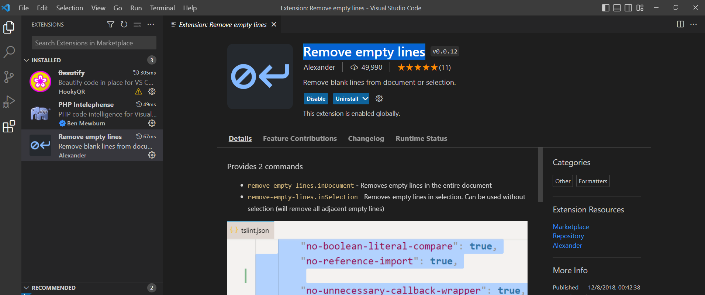Click the VS Code logo icon
Image resolution: width=705 pixels, height=295 pixels.
point(6,8)
